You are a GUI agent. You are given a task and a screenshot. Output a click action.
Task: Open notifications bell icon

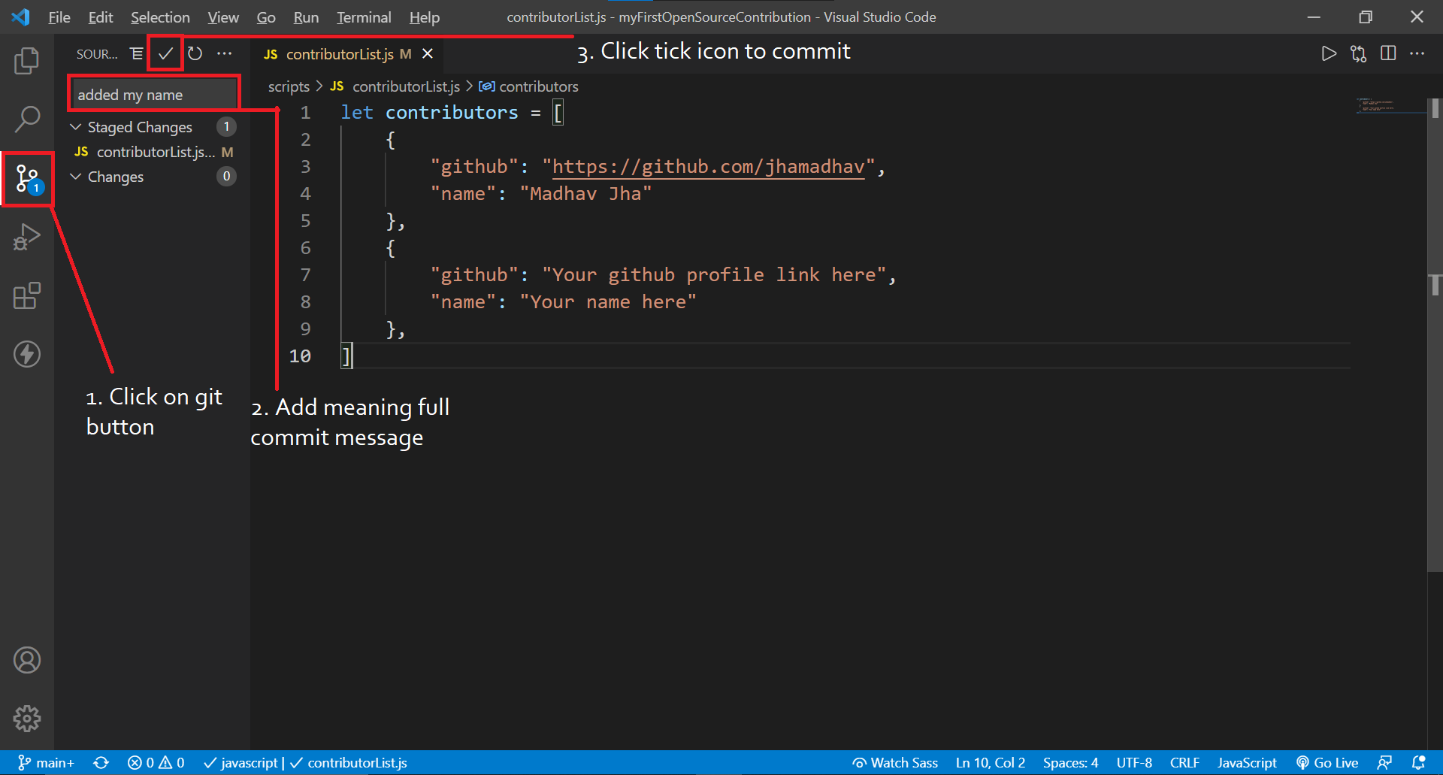[x=1418, y=763]
